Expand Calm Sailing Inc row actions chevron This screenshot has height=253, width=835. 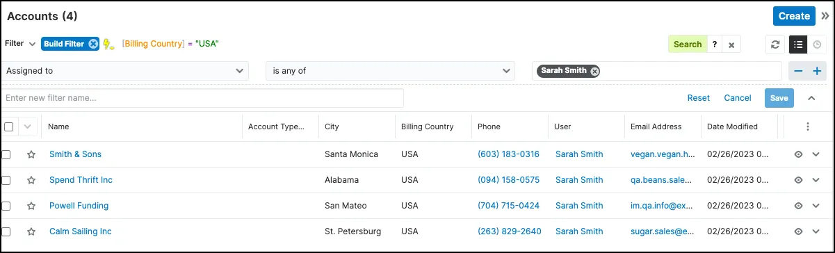pos(816,231)
